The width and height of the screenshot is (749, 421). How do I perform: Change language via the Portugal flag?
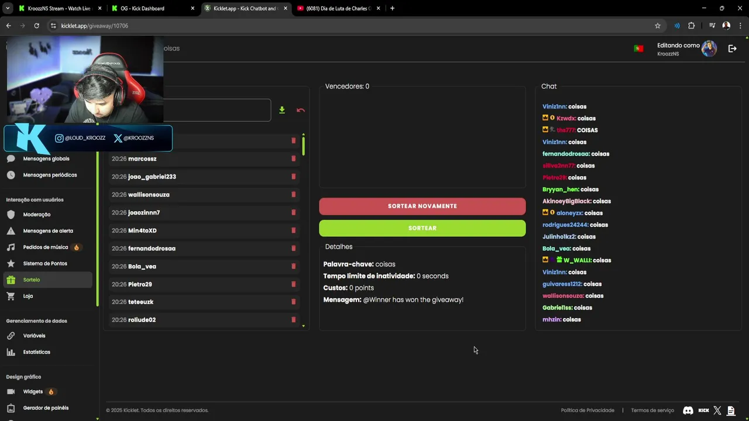tap(638, 49)
